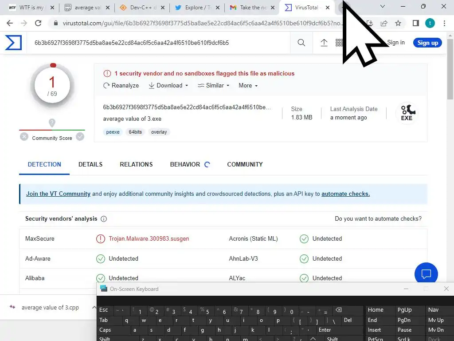Screen dimensions: 454x341
Task: Close the Dev-C++ browser tab
Action: point(163,8)
